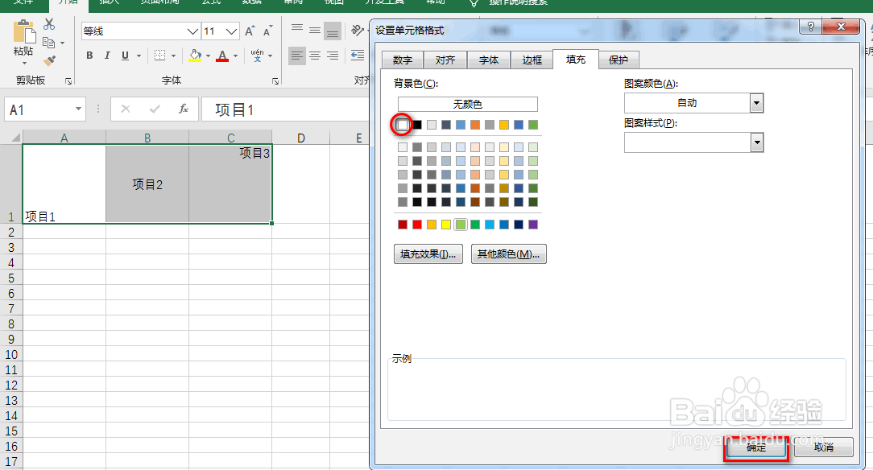The image size is (873, 470).
Task: Click the Cut scissors icon
Action: pyautogui.click(x=50, y=24)
